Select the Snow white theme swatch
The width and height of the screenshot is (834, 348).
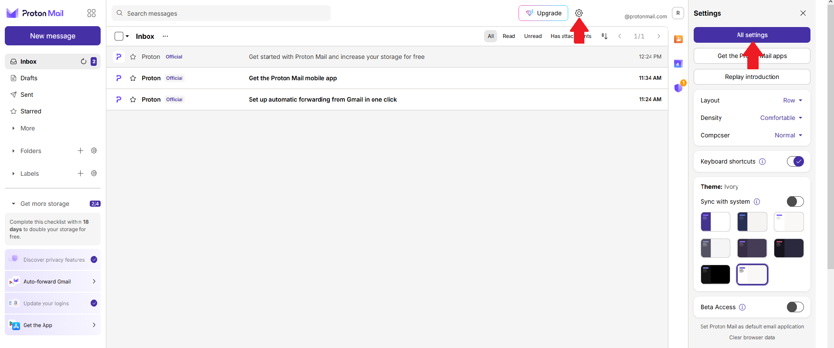point(789,222)
